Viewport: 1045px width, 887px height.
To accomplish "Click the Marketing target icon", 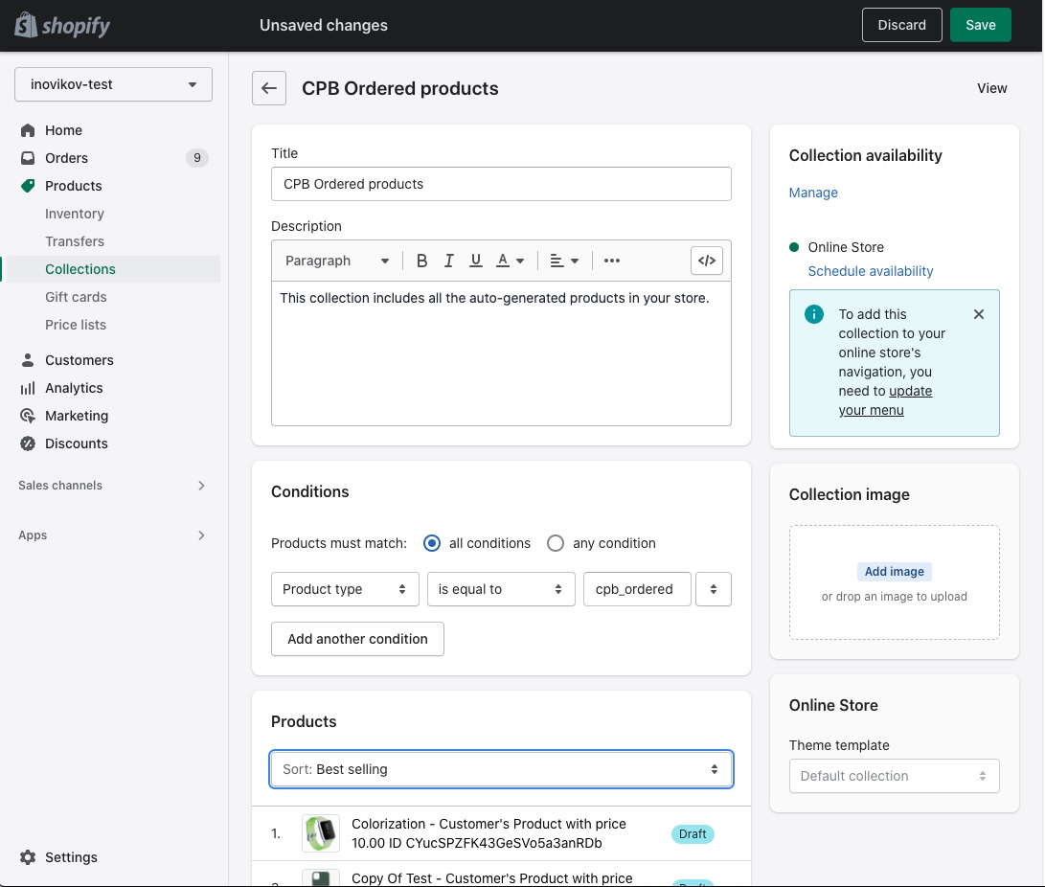I will click(28, 416).
